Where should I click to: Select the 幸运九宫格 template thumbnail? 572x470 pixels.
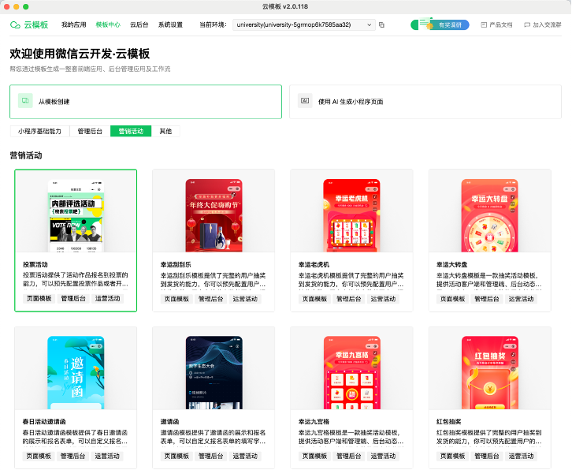[x=351, y=372]
